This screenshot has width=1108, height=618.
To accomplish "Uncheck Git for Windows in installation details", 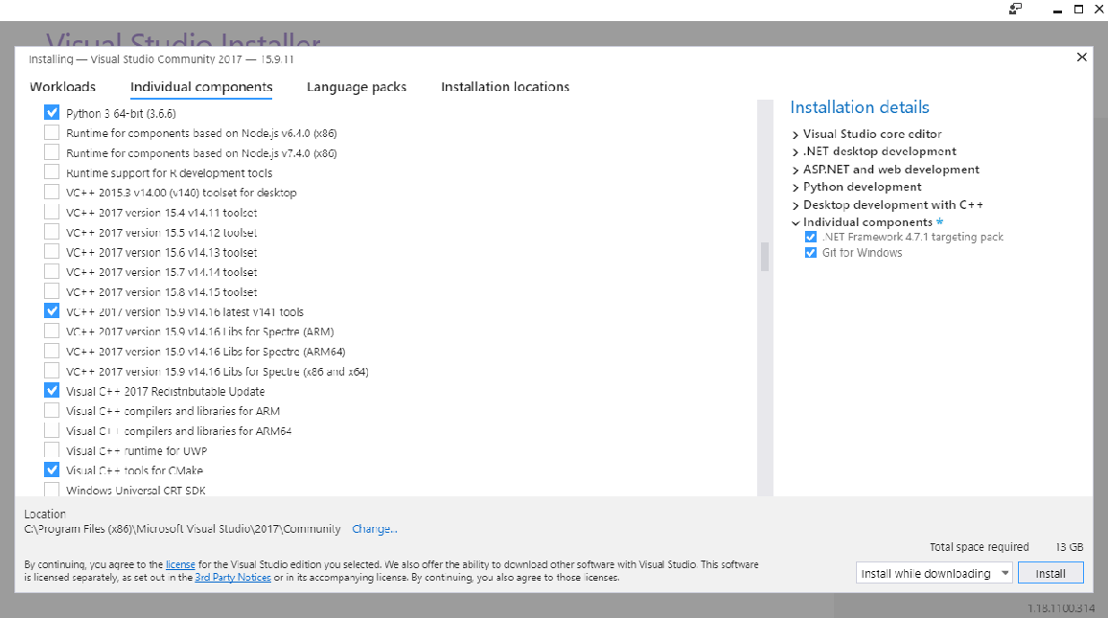I will [x=811, y=252].
